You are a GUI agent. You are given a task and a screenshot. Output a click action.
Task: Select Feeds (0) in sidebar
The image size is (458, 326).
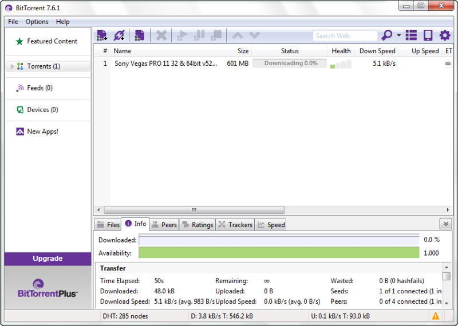point(48,88)
